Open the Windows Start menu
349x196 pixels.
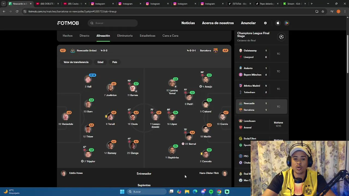point(122,192)
